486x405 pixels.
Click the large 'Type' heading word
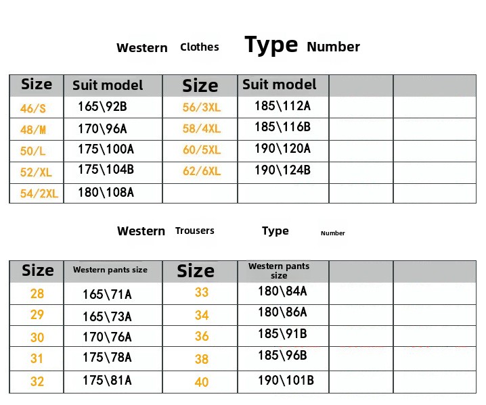pos(271,45)
